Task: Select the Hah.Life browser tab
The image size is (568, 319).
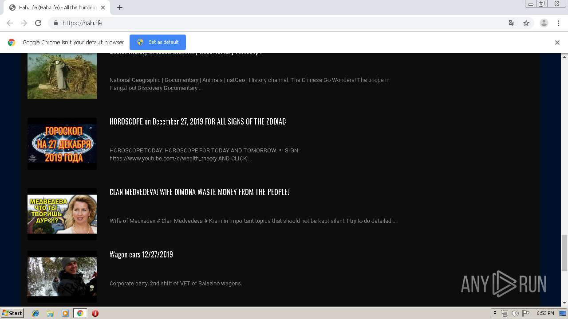Action: pyautogui.click(x=56, y=8)
